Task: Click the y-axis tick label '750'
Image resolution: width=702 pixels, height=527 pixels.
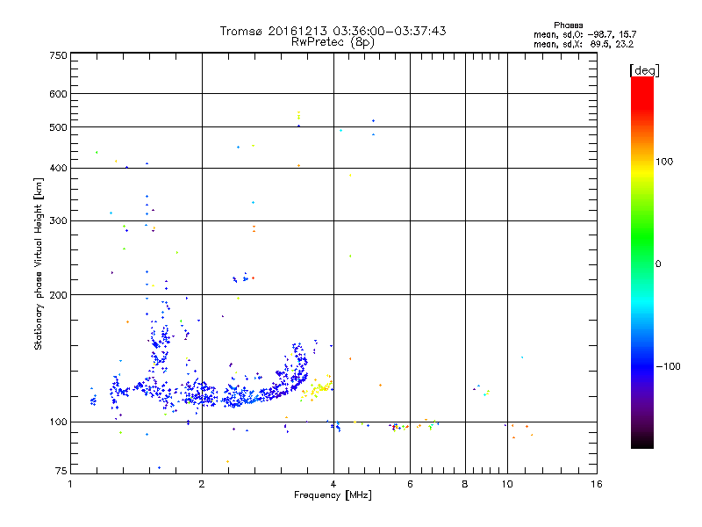Action: (x=59, y=55)
